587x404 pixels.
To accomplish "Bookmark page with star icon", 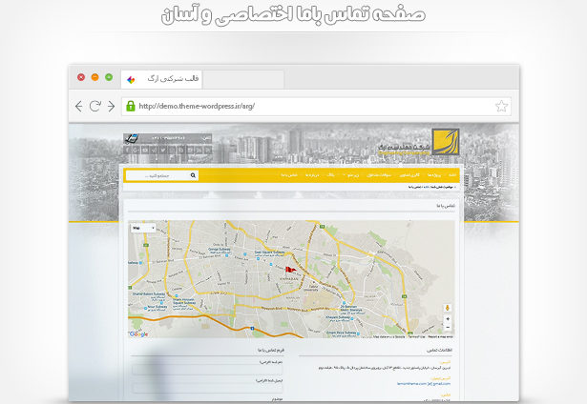I will (502, 106).
